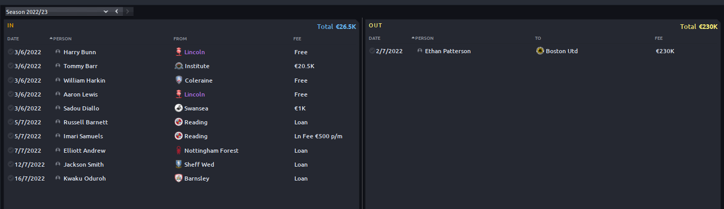Open Nottingham Forest club page

point(212,150)
